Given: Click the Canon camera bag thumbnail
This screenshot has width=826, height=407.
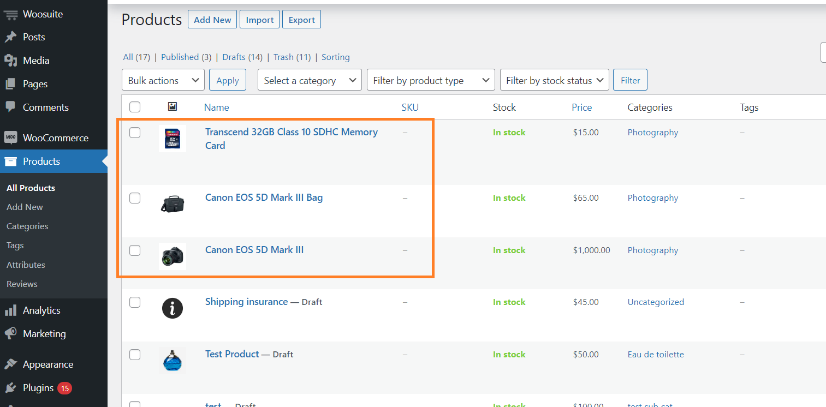Looking at the screenshot, I should click(x=173, y=204).
